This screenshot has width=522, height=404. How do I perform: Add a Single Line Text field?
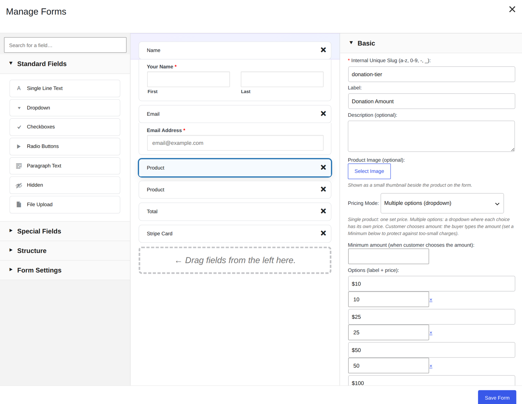click(x=65, y=88)
